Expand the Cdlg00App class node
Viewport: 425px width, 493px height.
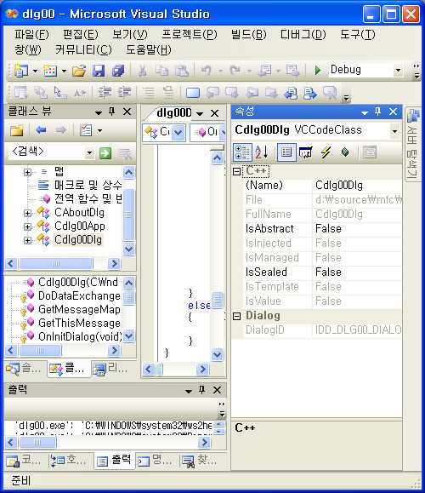(27, 226)
